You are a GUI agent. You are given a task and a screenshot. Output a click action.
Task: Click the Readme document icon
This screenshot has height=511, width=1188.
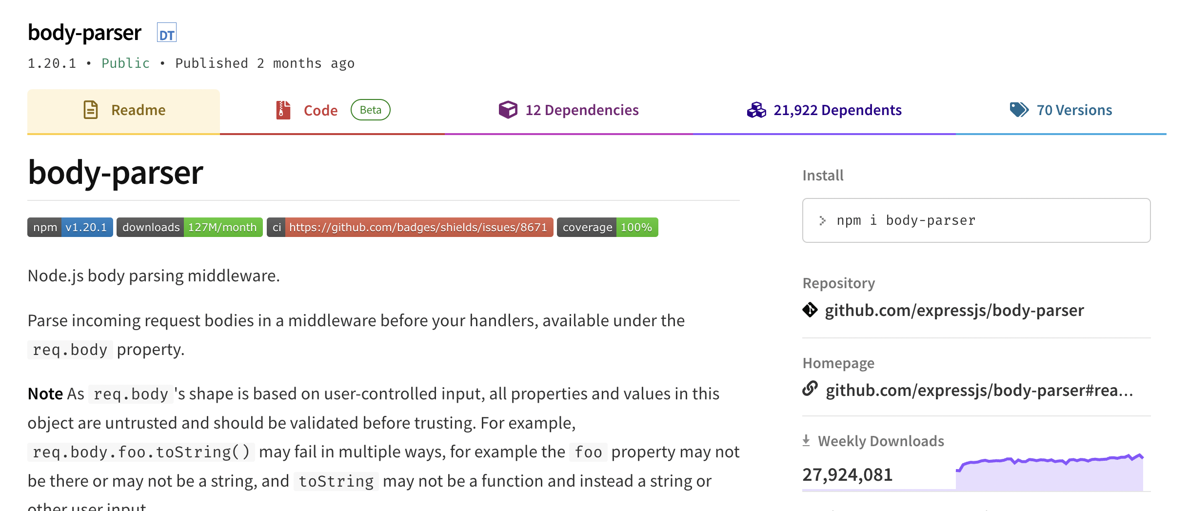(91, 110)
